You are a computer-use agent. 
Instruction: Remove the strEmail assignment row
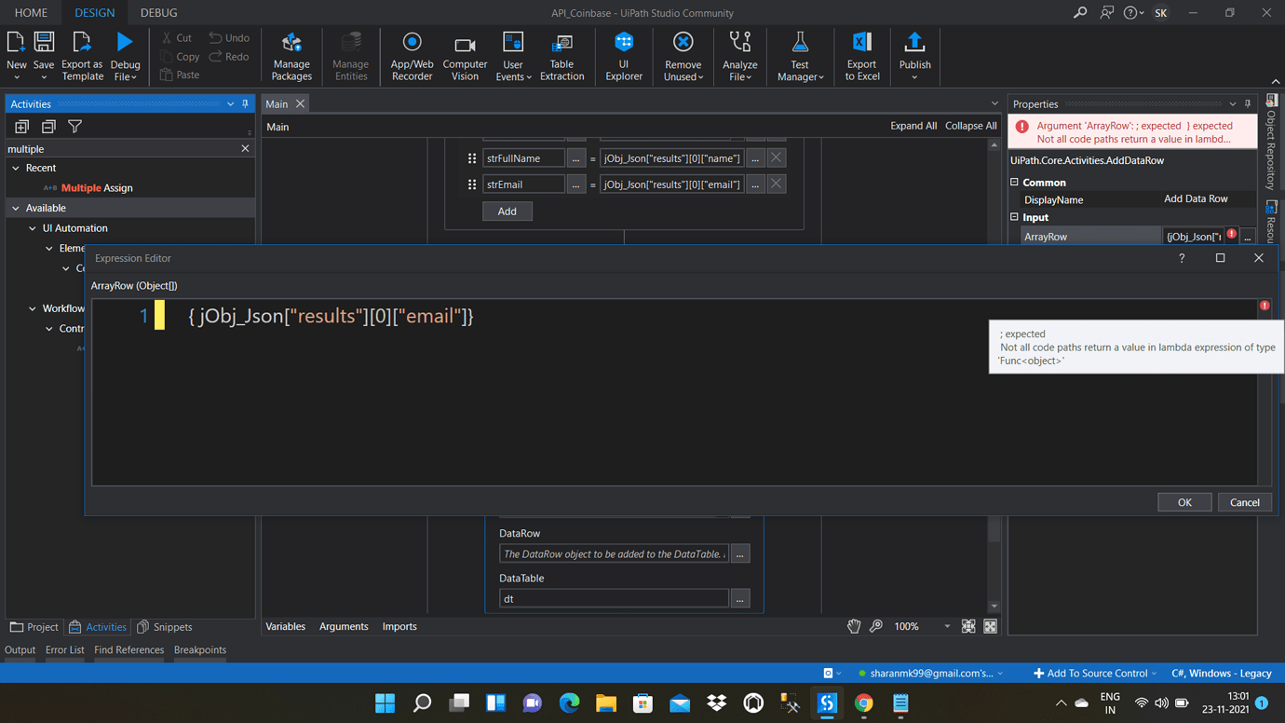click(776, 184)
